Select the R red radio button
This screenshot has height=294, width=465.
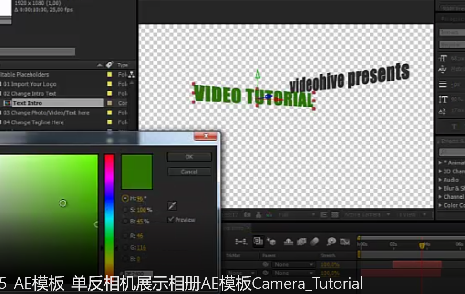tap(125, 236)
